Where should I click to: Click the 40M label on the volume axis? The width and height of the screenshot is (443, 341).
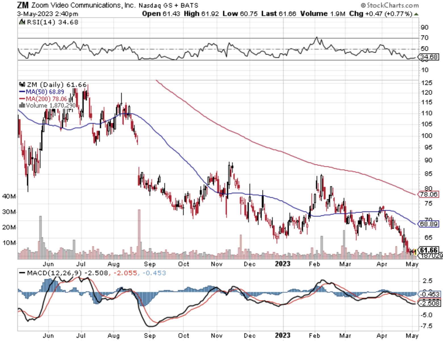pyautogui.click(x=9, y=196)
